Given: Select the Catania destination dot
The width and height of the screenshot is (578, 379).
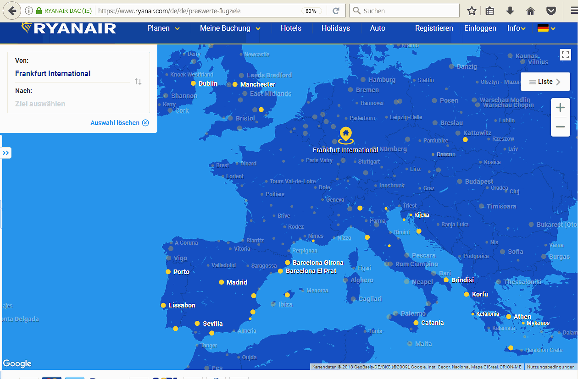Looking at the screenshot, I should [416, 323].
